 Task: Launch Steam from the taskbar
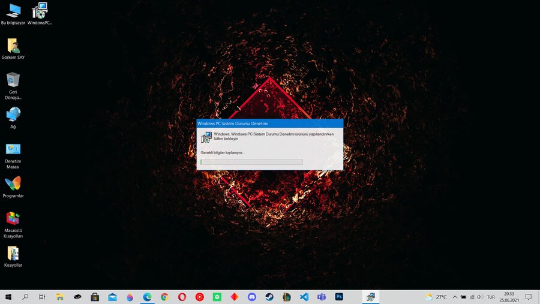tap(269, 297)
